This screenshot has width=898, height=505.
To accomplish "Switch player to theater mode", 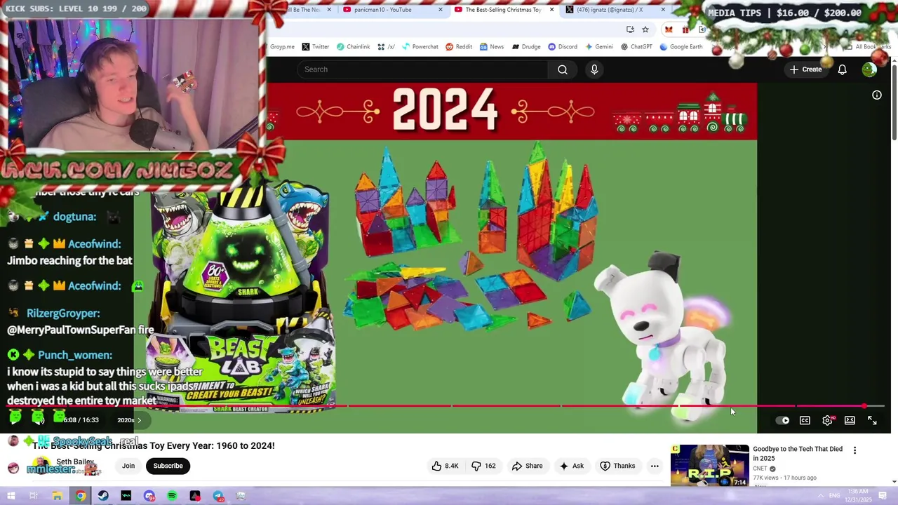I will tap(850, 420).
